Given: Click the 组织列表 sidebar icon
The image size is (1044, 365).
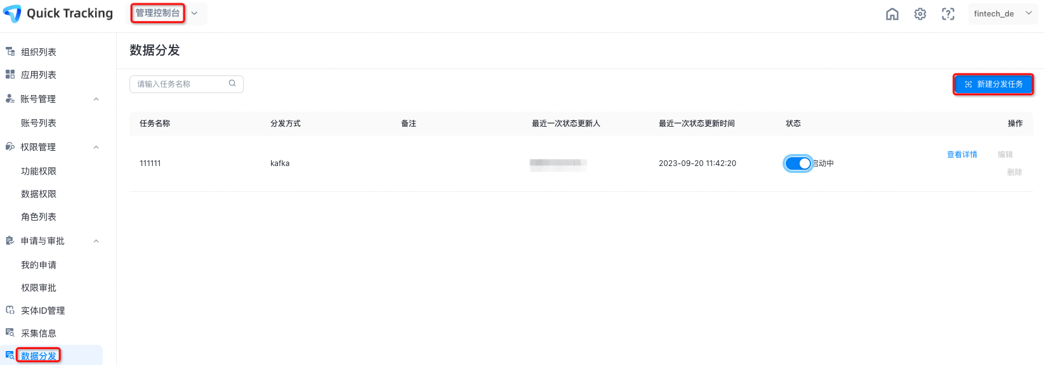Looking at the screenshot, I should 10,51.
